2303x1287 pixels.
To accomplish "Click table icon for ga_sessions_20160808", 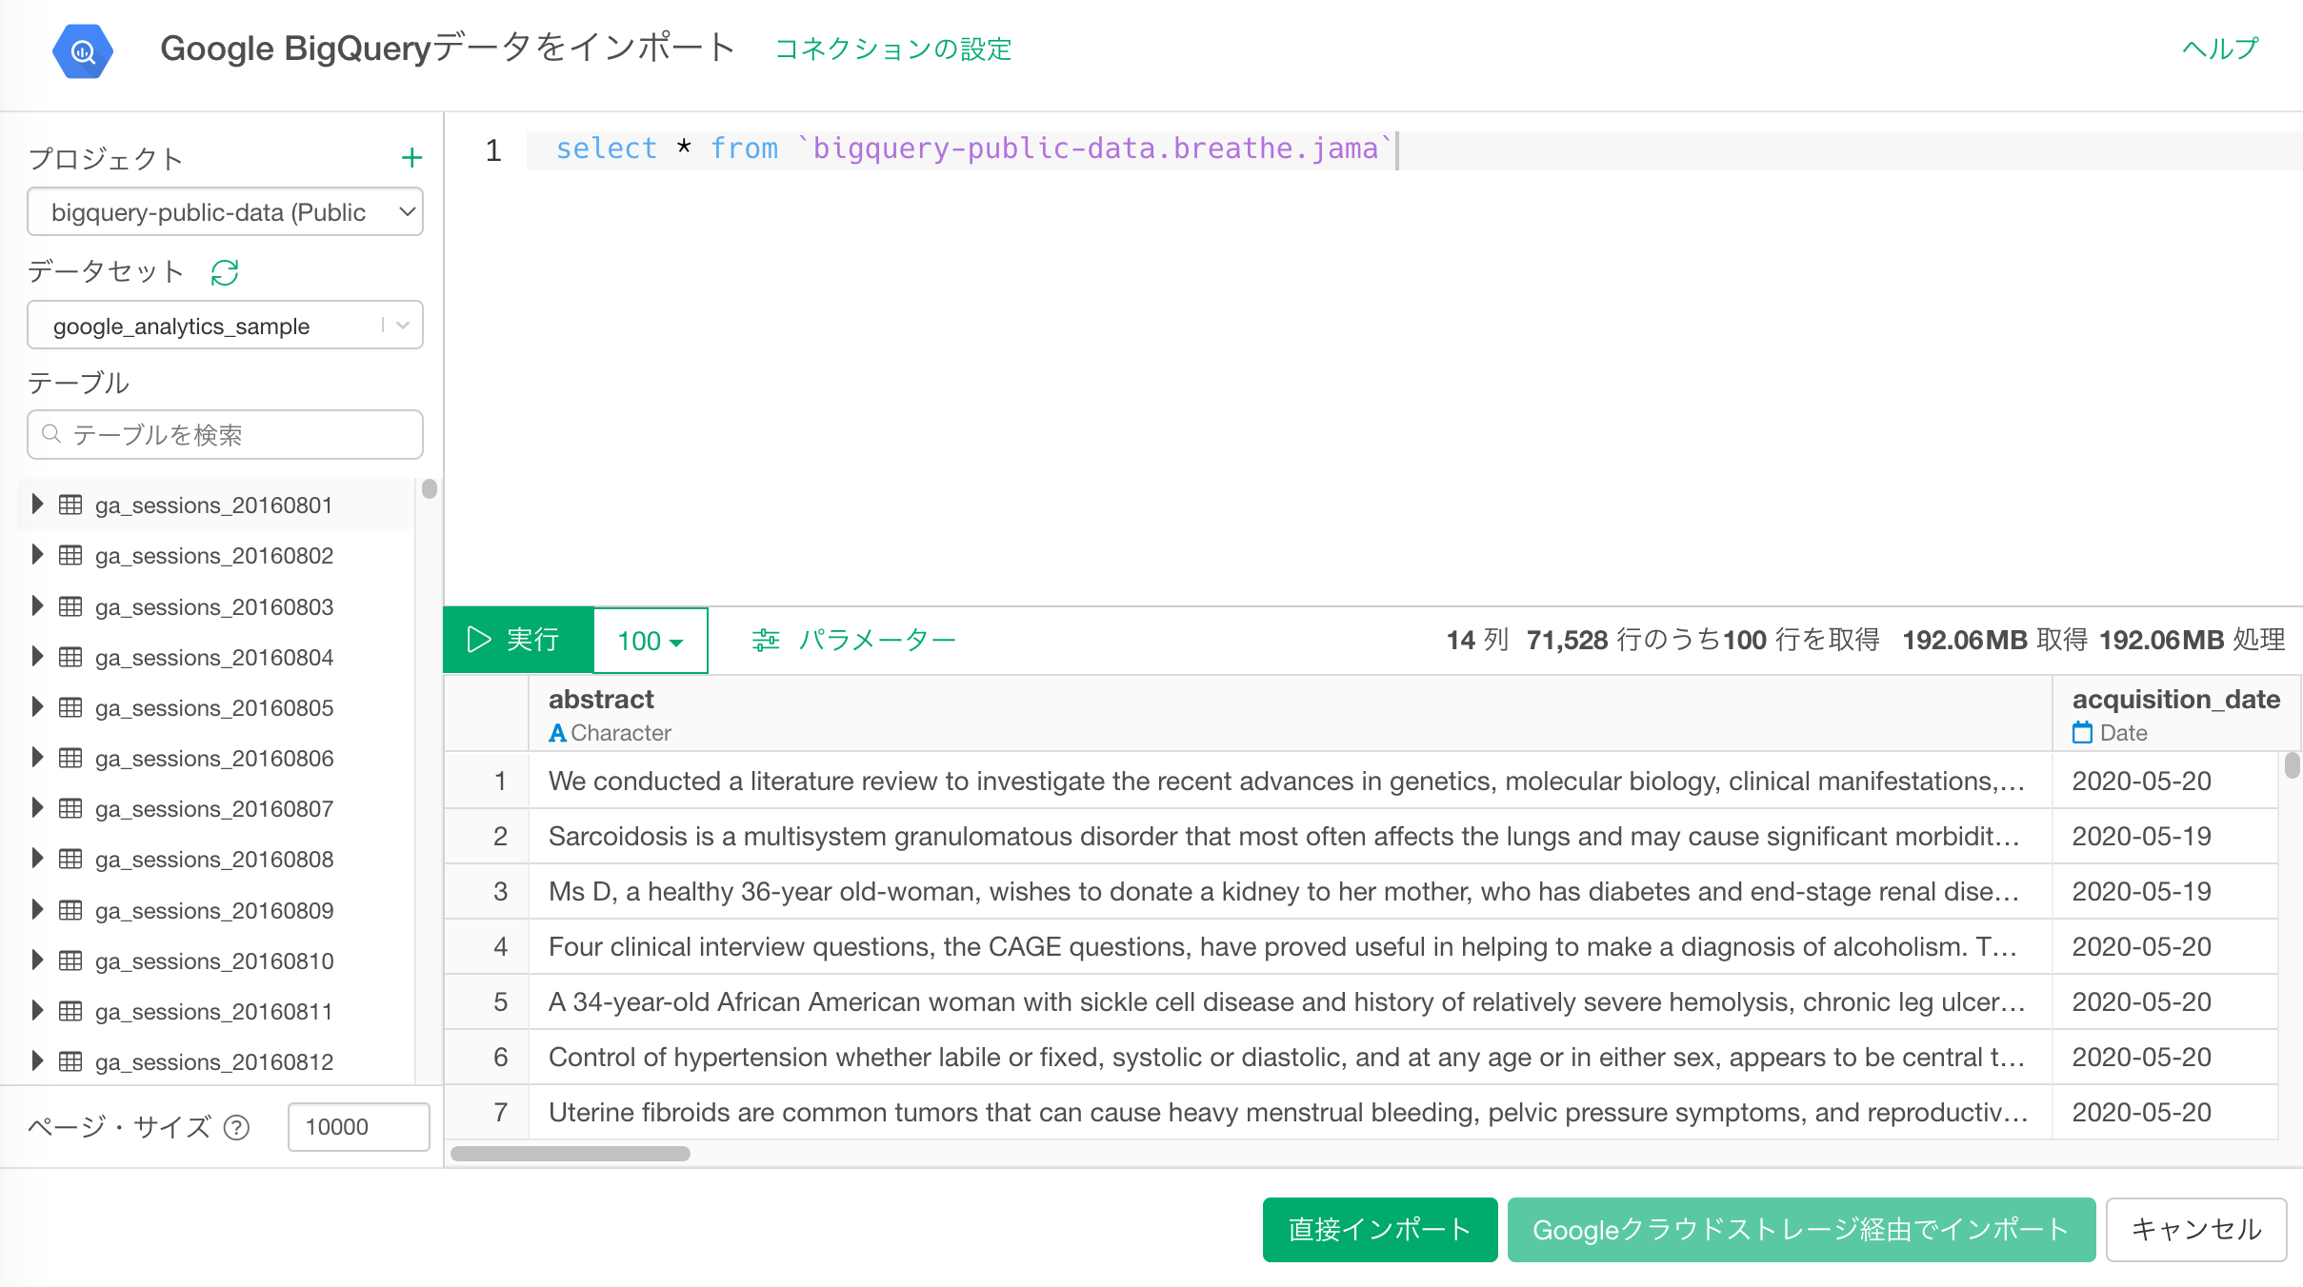I will point(70,859).
